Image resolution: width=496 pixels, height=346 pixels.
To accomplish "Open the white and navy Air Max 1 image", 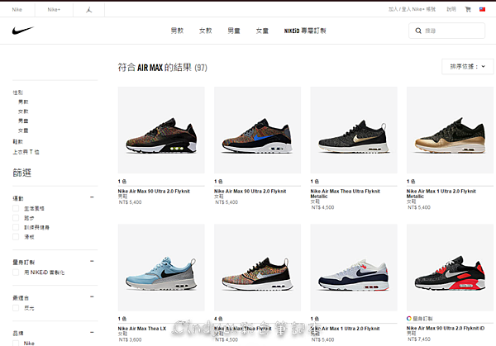I will coord(354,268).
